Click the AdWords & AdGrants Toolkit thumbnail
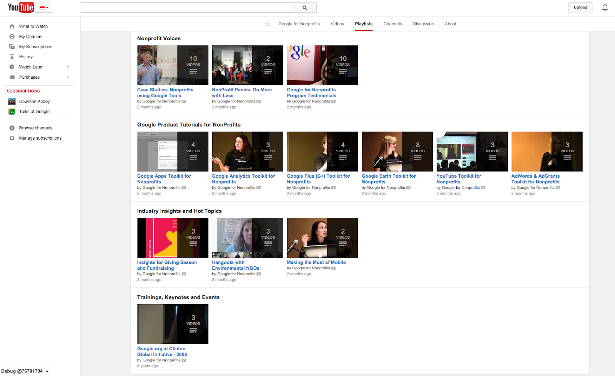Image resolution: width=615 pixels, height=376 pixels. [547, 152]
